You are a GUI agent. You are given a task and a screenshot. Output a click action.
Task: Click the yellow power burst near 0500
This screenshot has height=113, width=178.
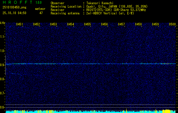point(166,111)
